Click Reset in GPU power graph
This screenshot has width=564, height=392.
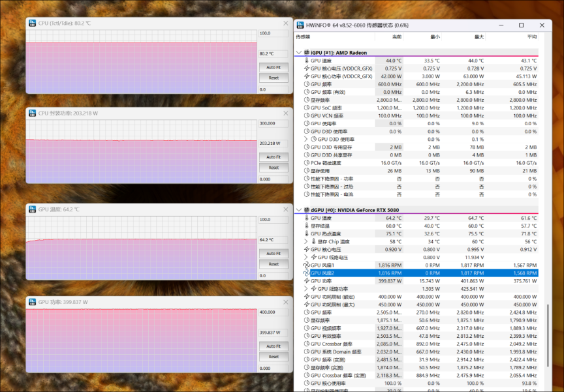[x=274, y=356]
